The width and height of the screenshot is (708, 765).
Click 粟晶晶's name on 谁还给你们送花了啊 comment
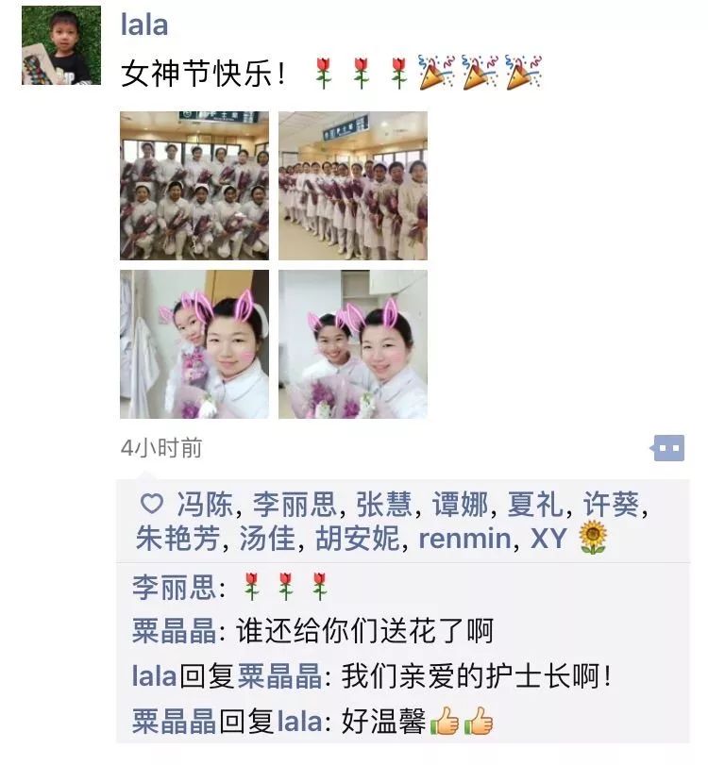175,631
